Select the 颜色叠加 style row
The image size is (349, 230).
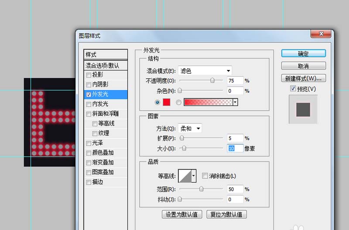coord(106,153)
